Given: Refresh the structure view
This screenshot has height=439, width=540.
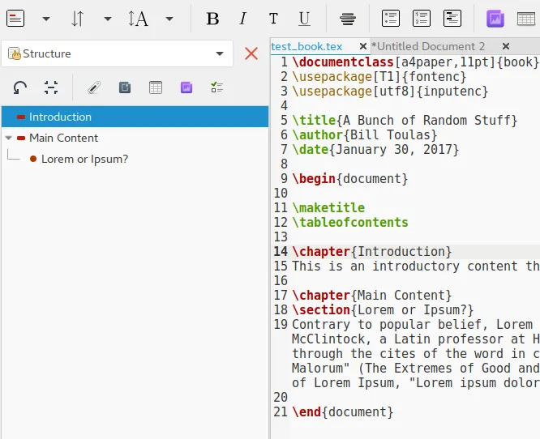Looking at the screenshot, I should tap(20, 87).
